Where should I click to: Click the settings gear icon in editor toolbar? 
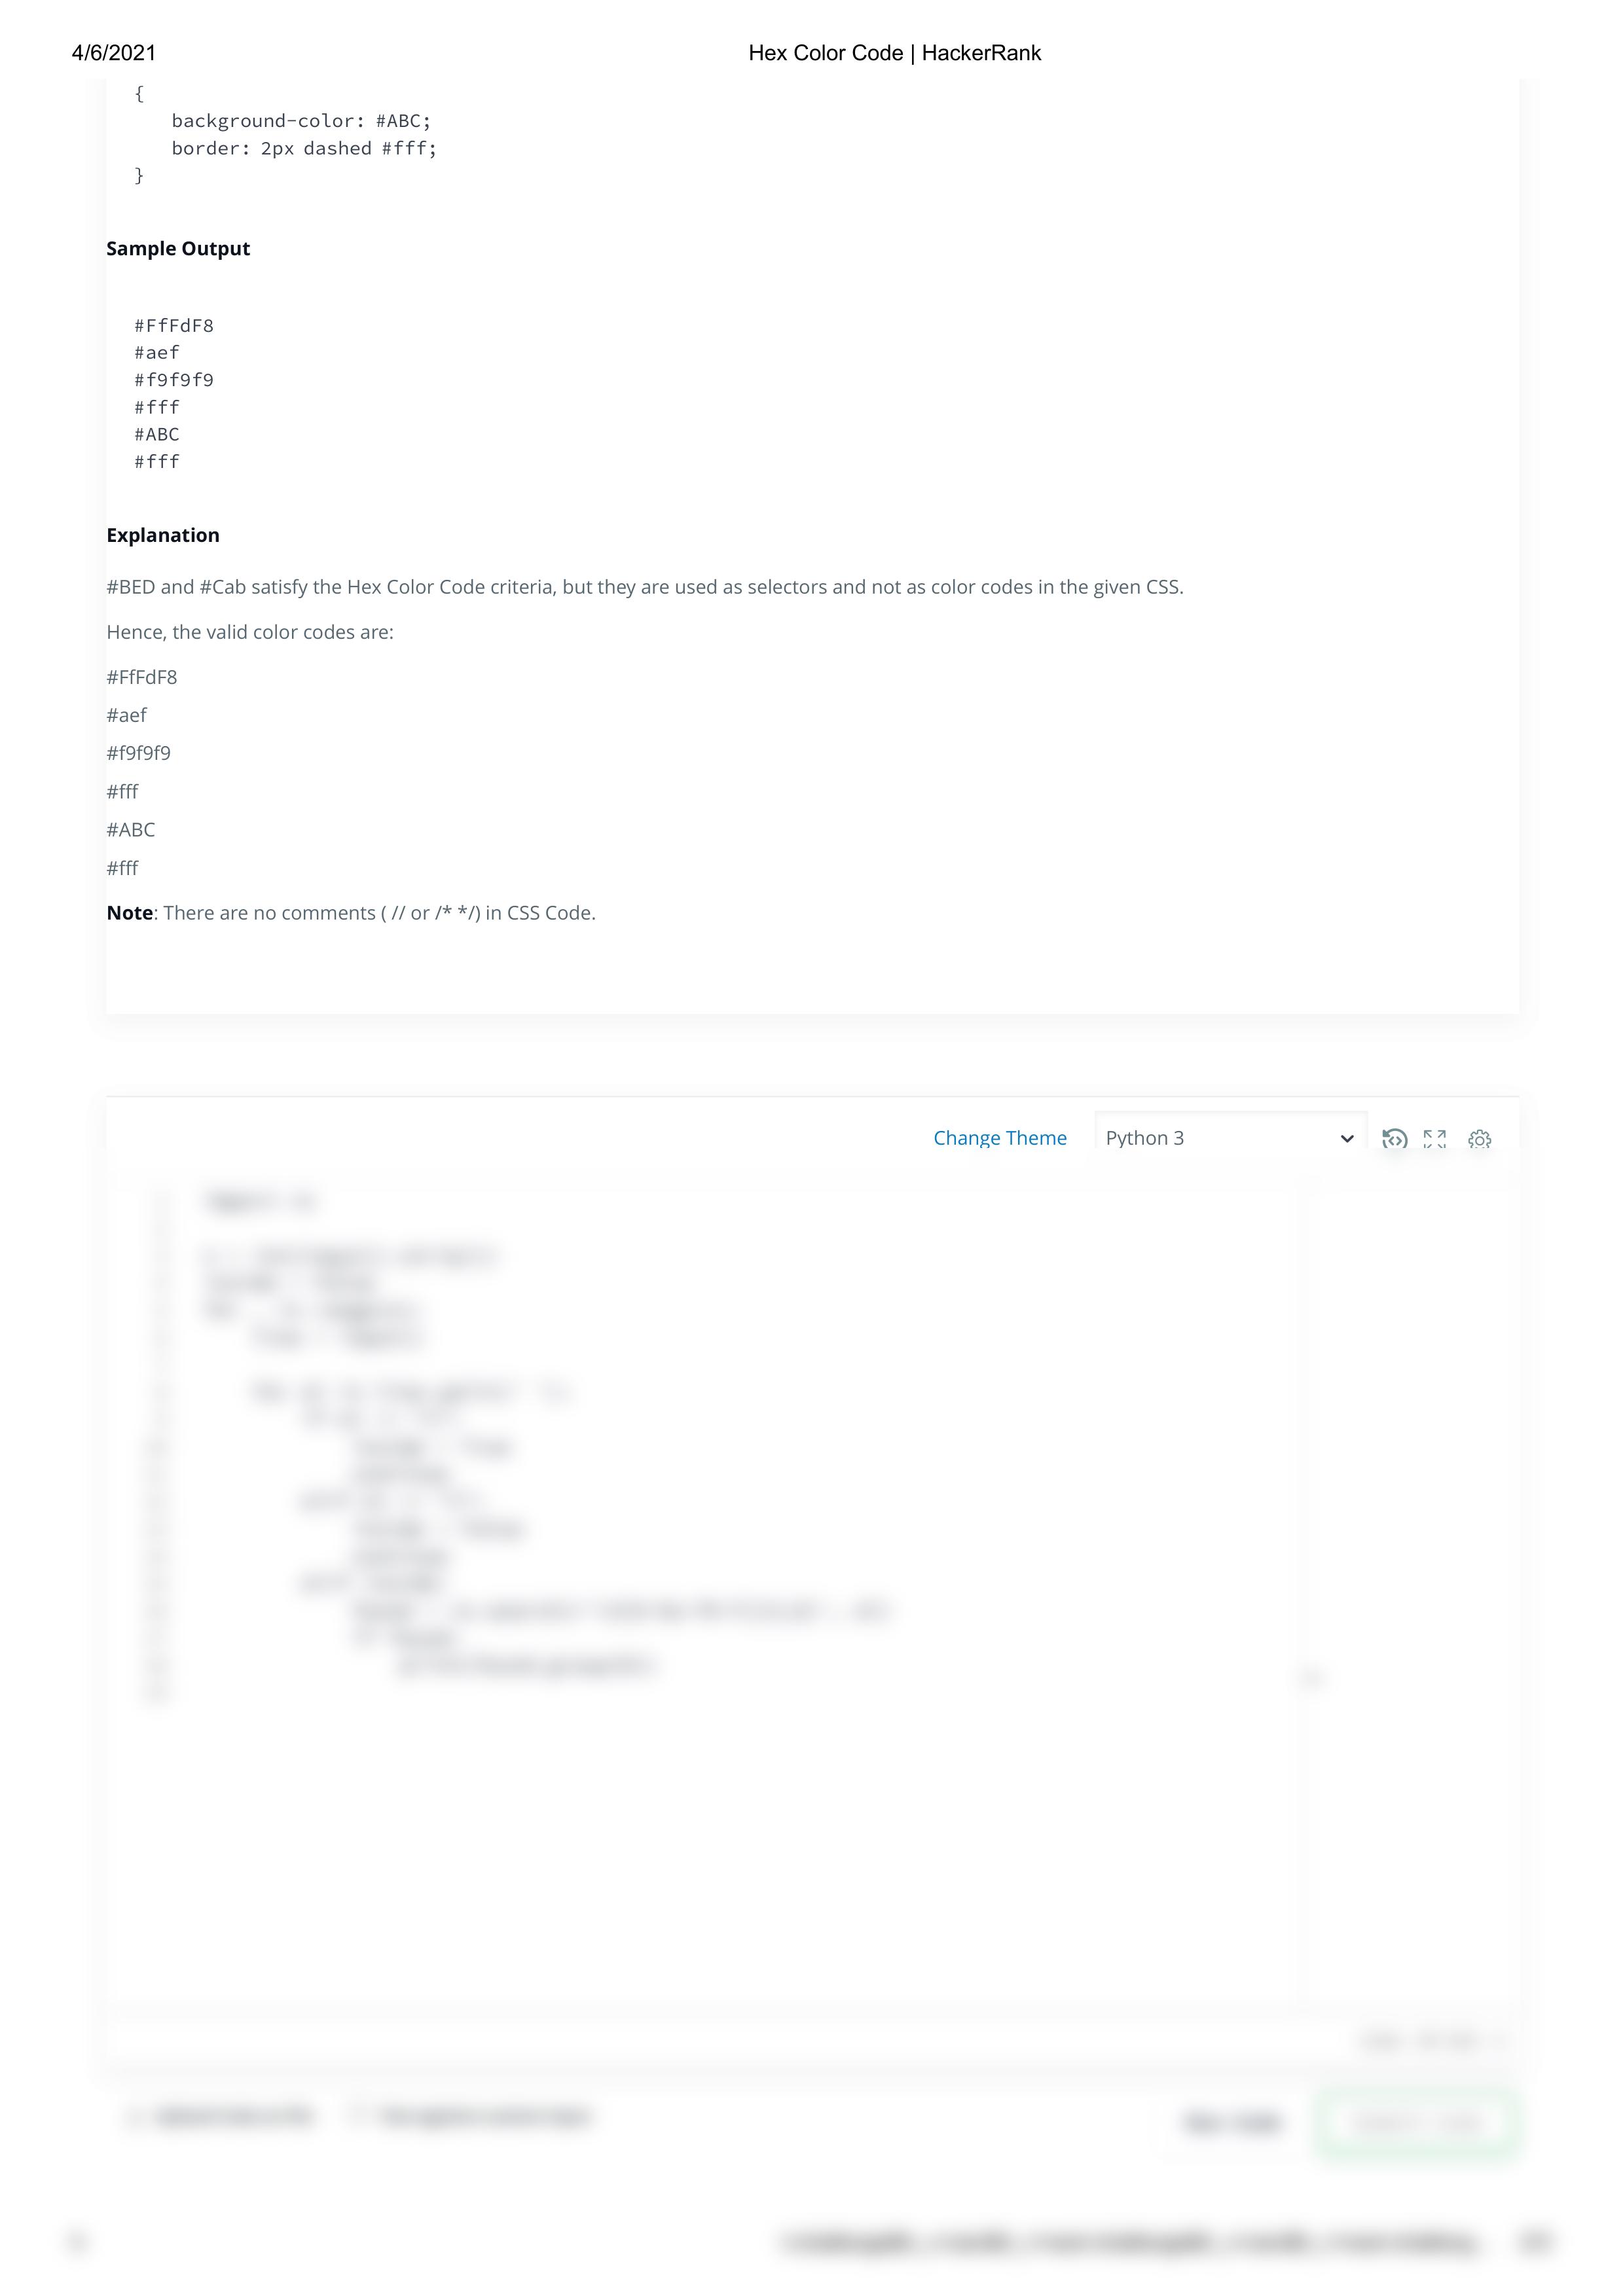[1481, 1138]
